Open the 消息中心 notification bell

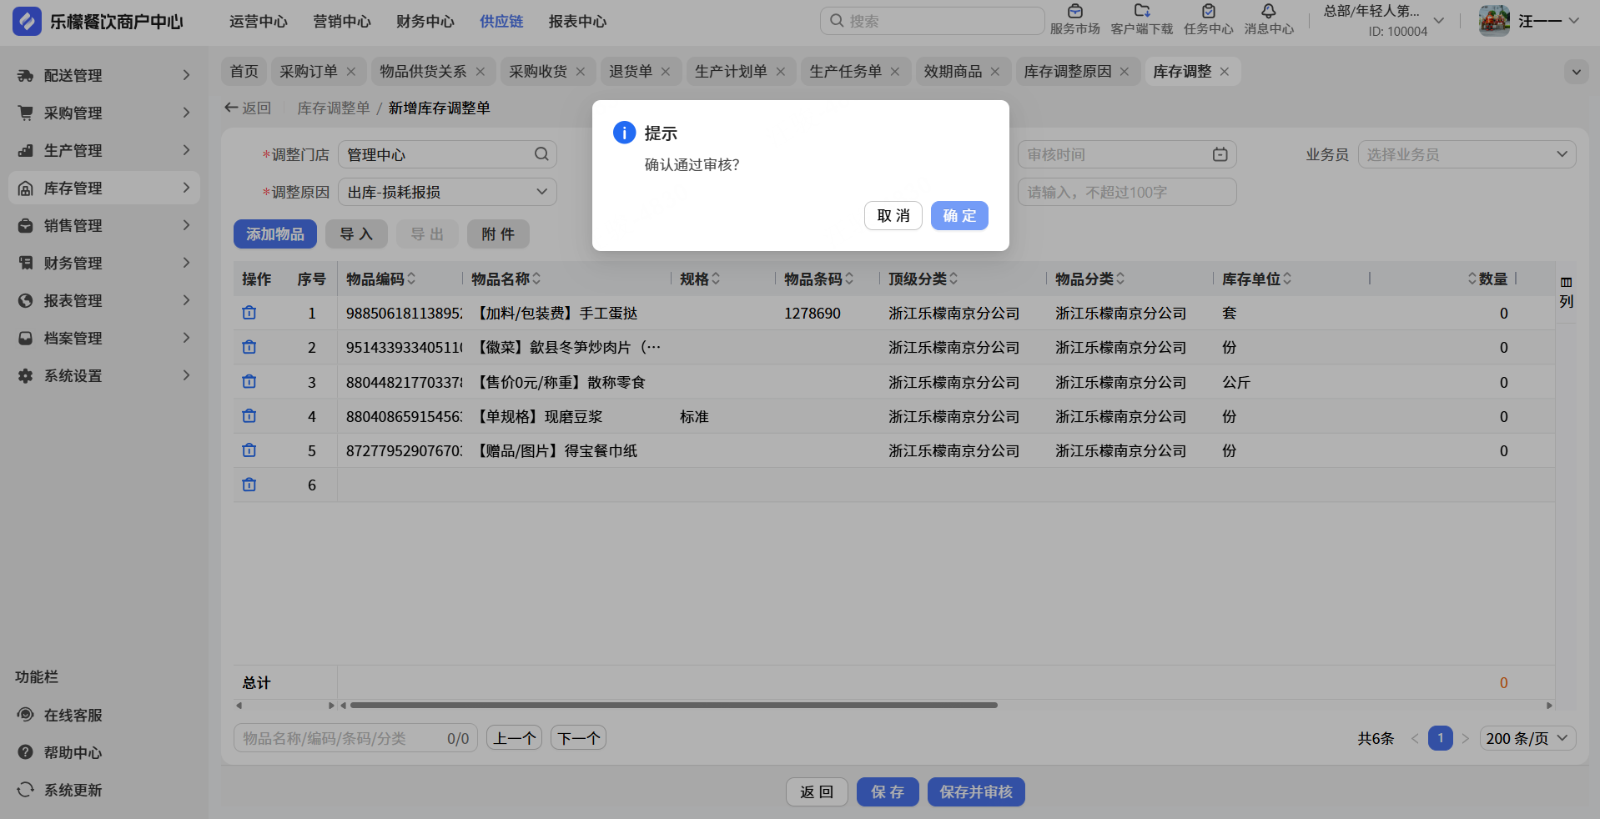click(x=1268, y=12)
